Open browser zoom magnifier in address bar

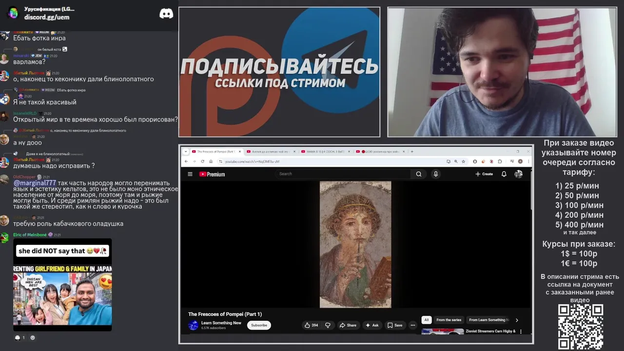pyautogui.click(x=456, y=161)
